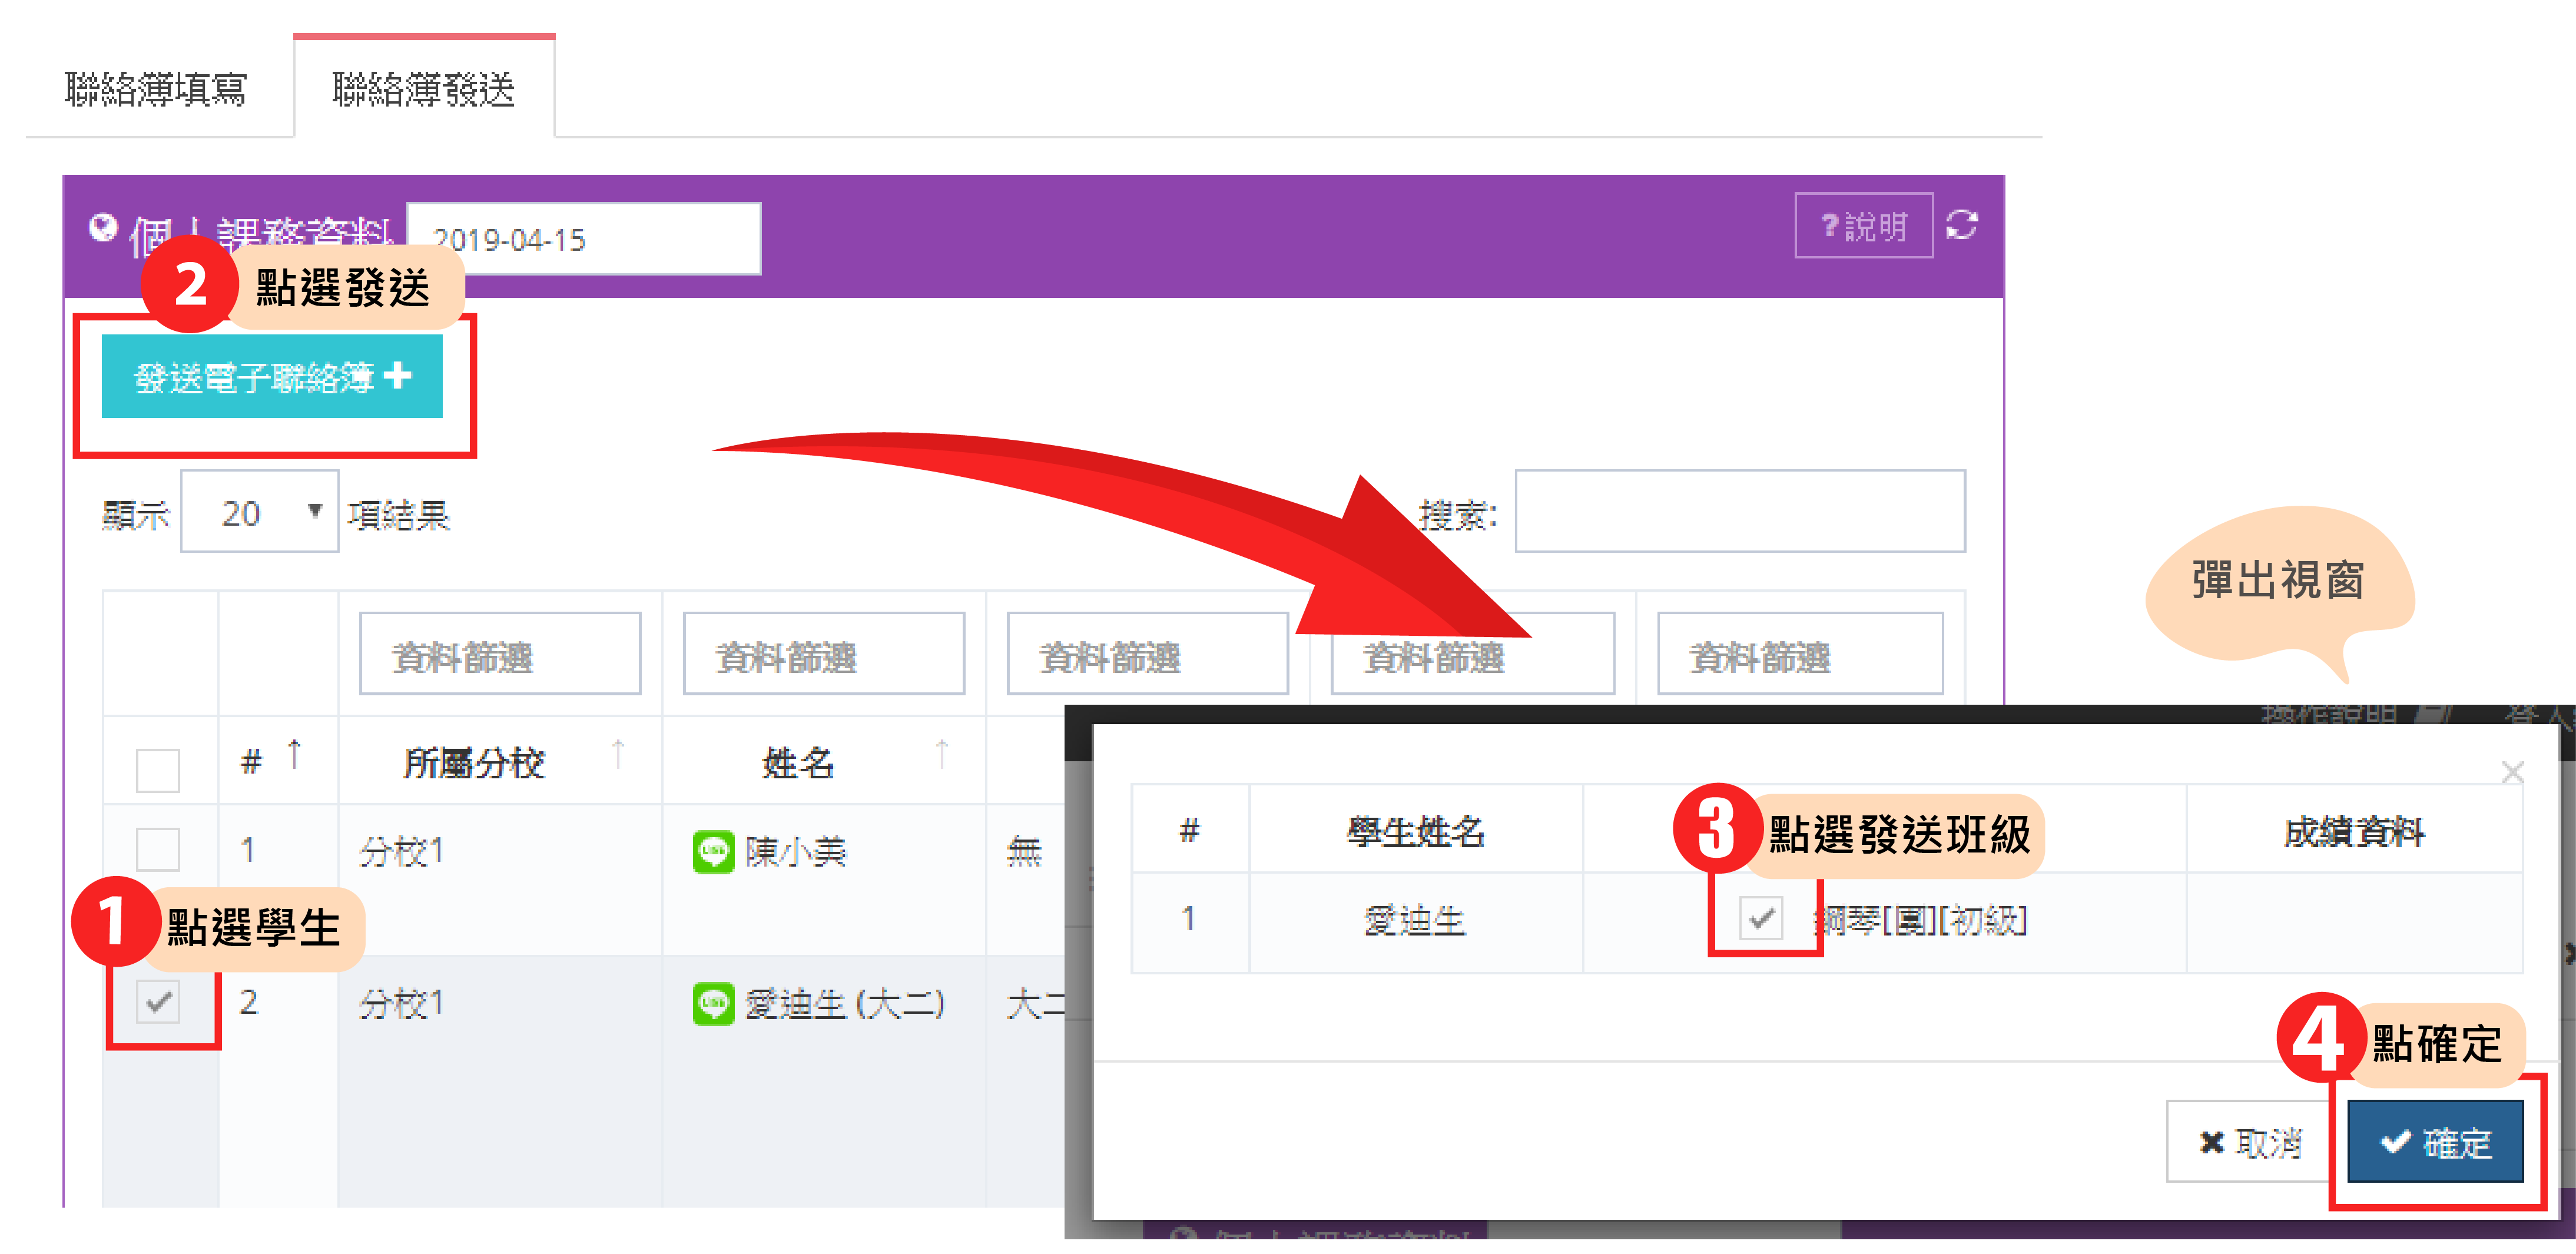Close the popup with X icon
Image resolution: width=2576 pixels, height=1254 pixels.
2512,772
